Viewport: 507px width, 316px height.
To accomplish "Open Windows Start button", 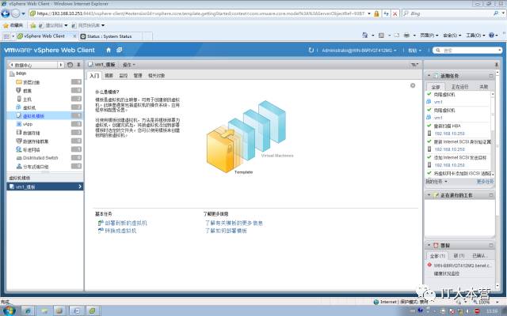I will coord(9,310).
